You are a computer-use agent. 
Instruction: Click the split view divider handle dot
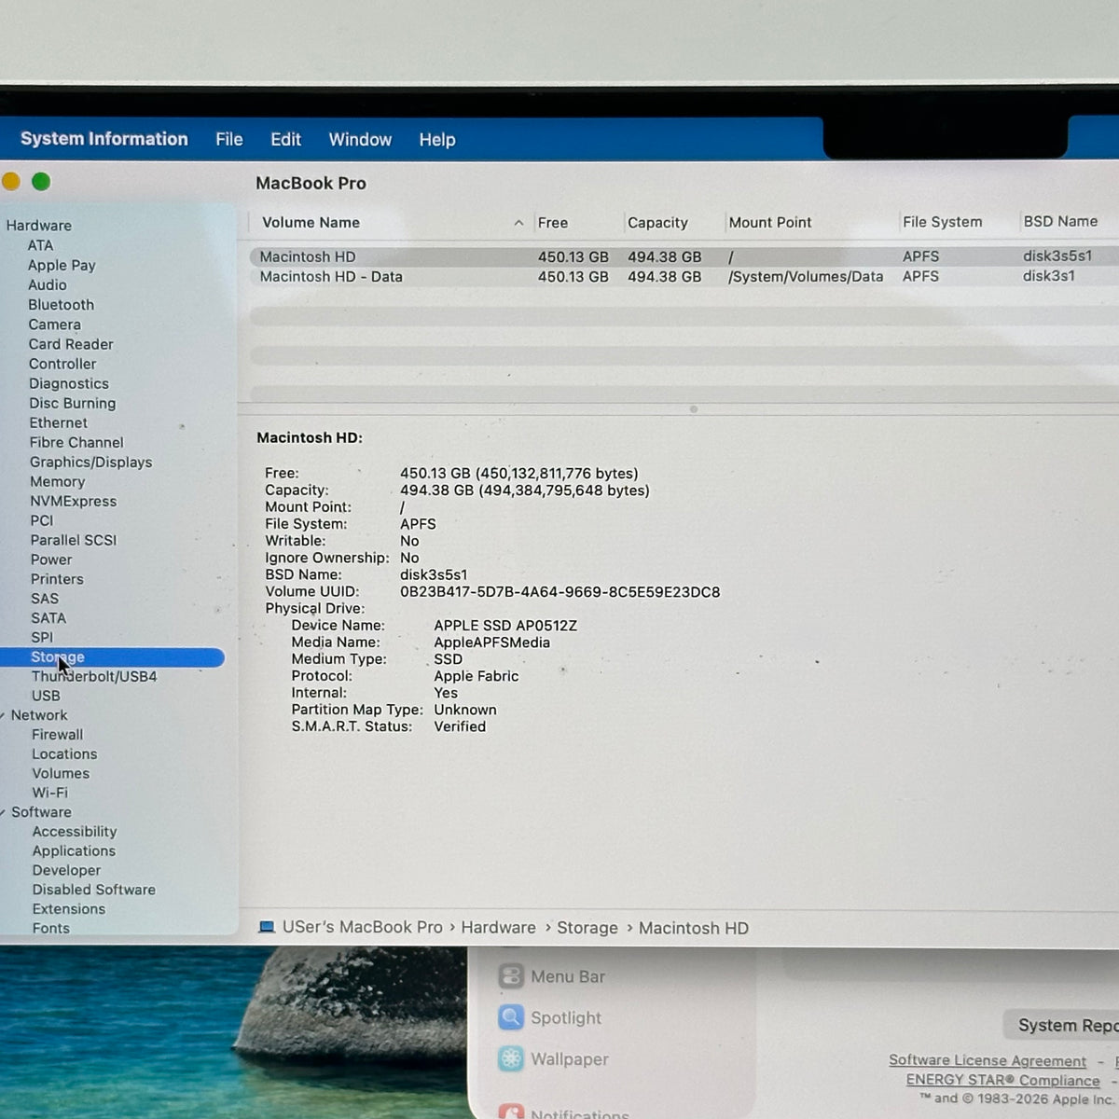coord(693,409)
